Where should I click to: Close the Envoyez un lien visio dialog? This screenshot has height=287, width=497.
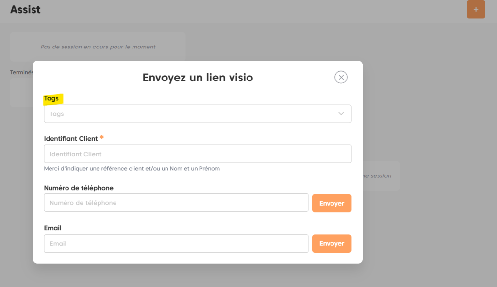341,77
